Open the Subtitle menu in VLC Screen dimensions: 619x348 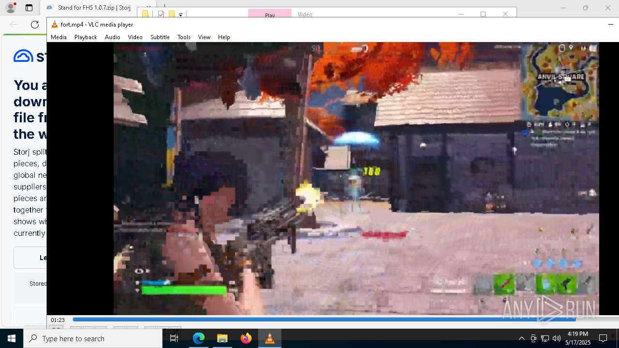click(160, 37)
